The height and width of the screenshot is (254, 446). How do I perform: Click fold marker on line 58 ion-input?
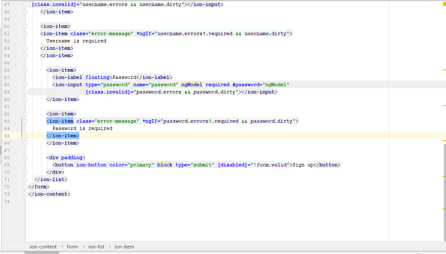(x=26, y=85)
